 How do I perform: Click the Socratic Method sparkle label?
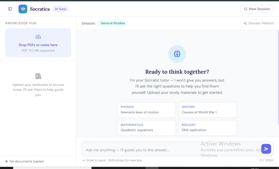click(x=258, y=23)
